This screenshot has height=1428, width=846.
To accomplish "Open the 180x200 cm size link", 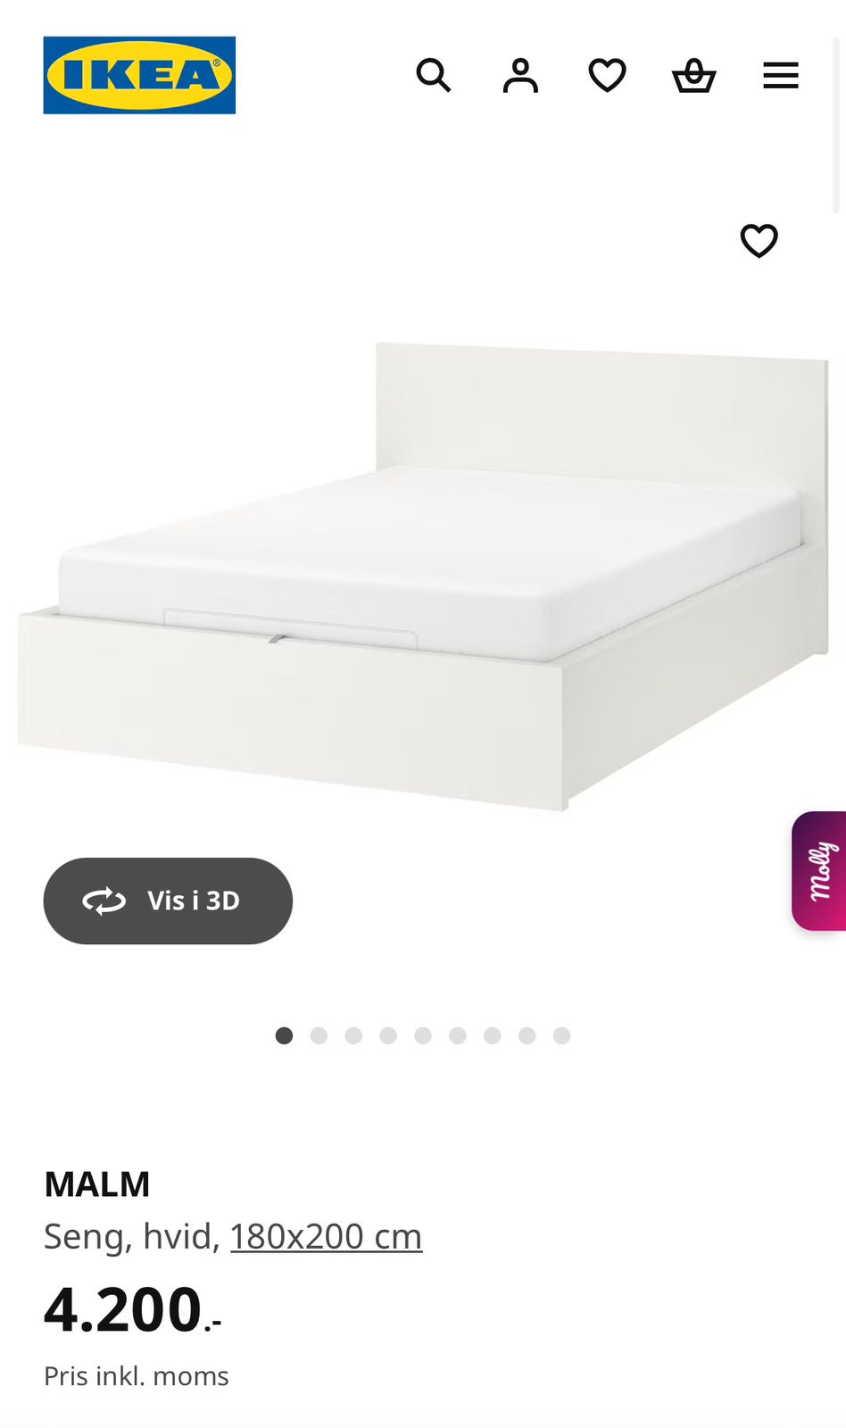I will coord(327,1236).
